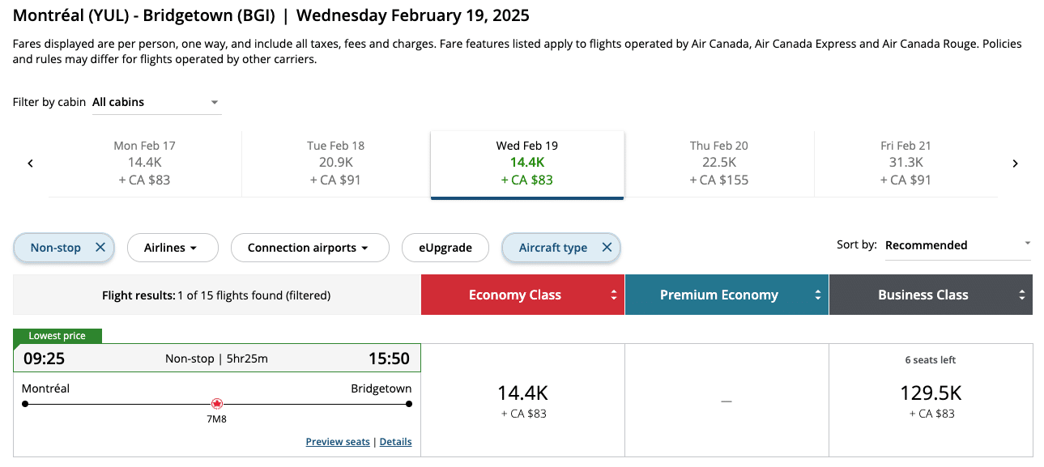Toggle the Non-stop filter chip
Screen dimensions: 1044x467
coord(56,248)
